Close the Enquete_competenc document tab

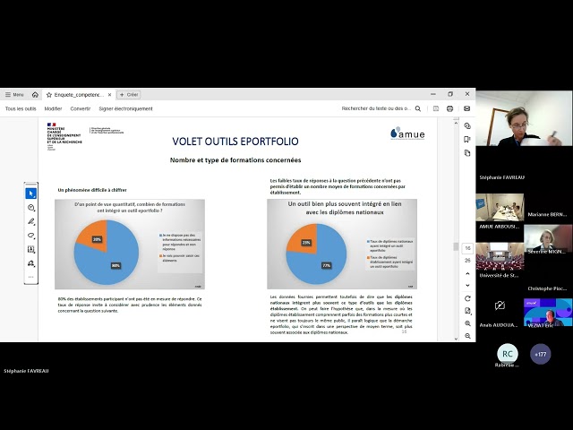[x=109, y=95]
